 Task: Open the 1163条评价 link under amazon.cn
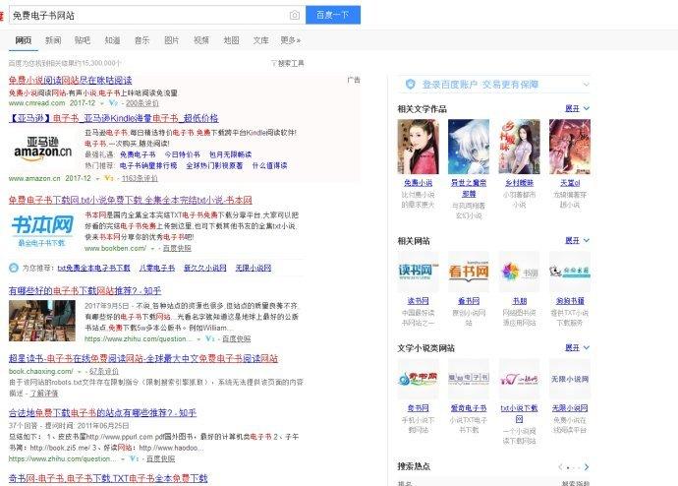click(140, 178)
